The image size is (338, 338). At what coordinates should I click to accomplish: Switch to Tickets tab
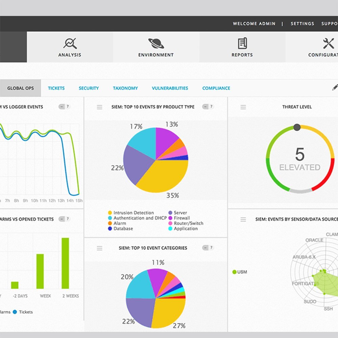(56, 88)
